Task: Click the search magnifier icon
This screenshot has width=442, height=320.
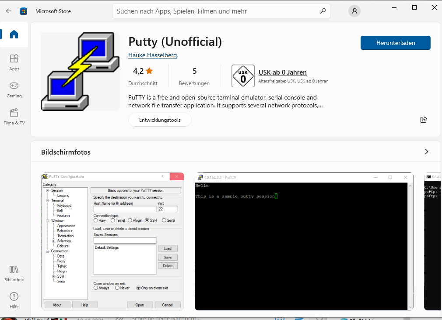Action: coord(323,11)
